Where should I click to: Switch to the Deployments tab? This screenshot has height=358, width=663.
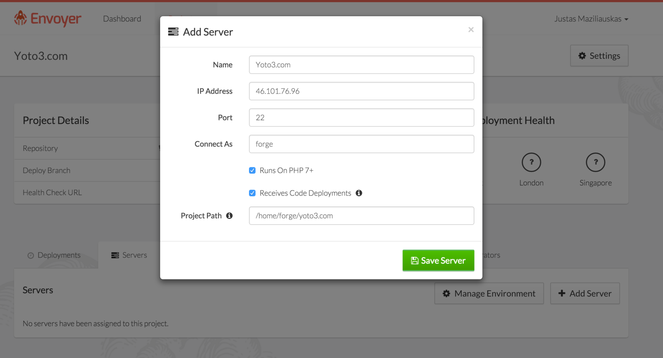pos(54,255)
